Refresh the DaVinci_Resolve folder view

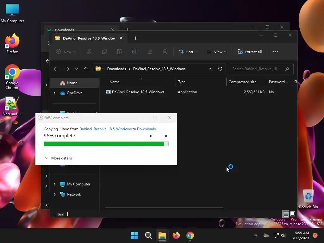[x=220, y=69]
